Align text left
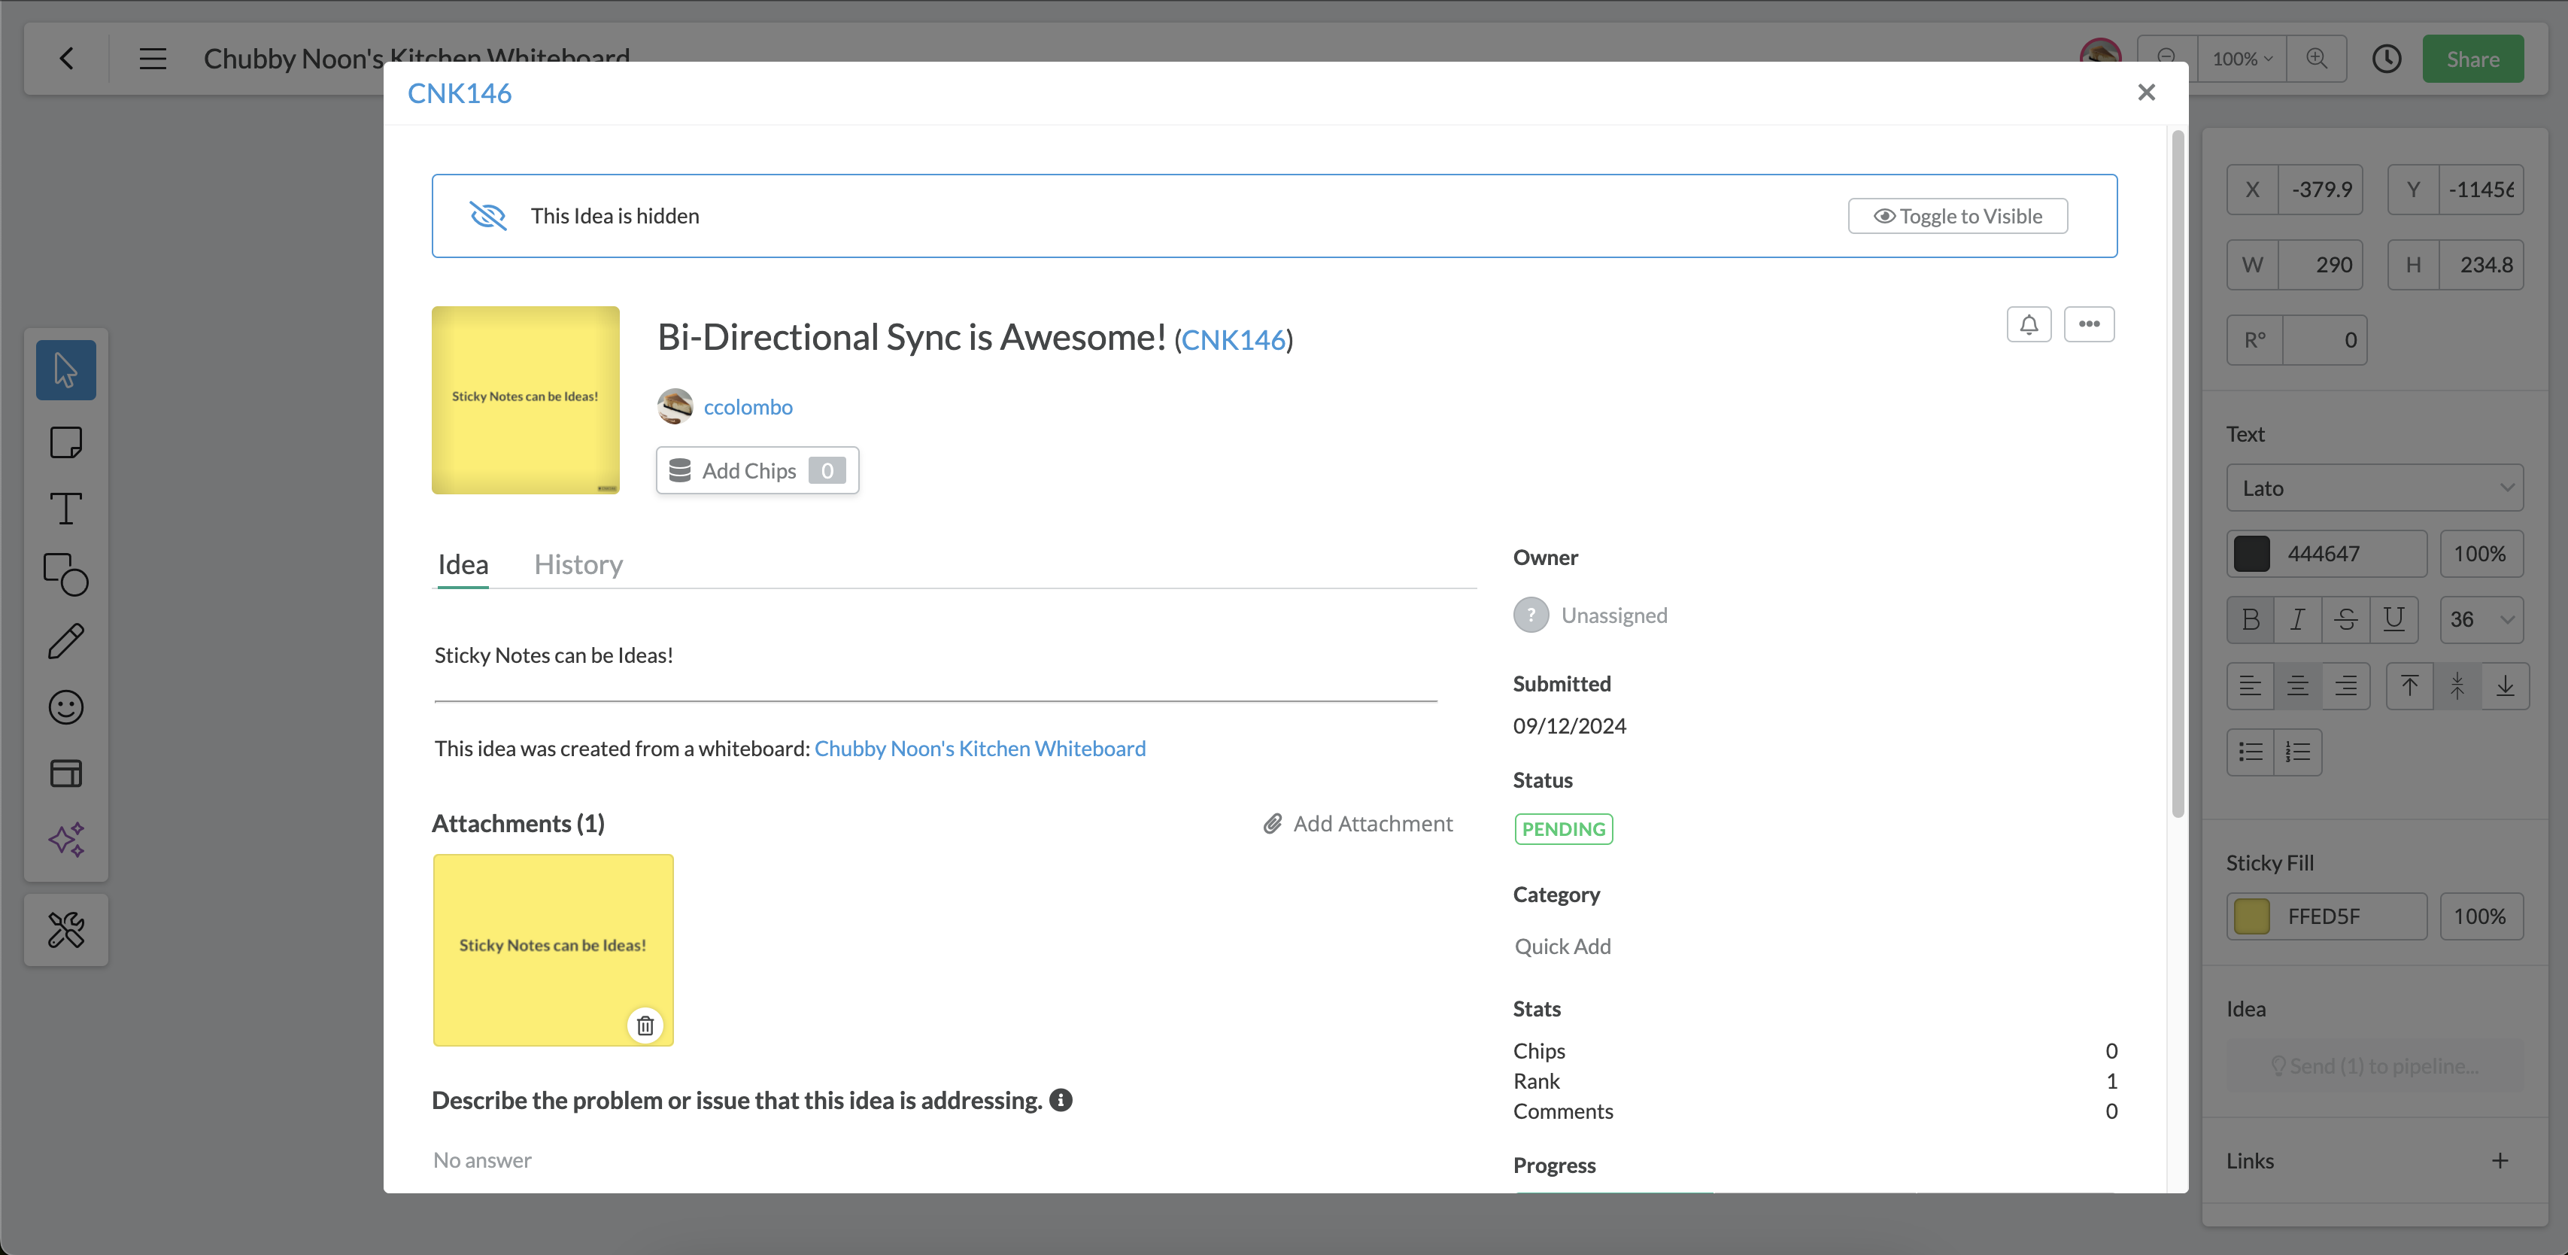 pos(2250,685)
